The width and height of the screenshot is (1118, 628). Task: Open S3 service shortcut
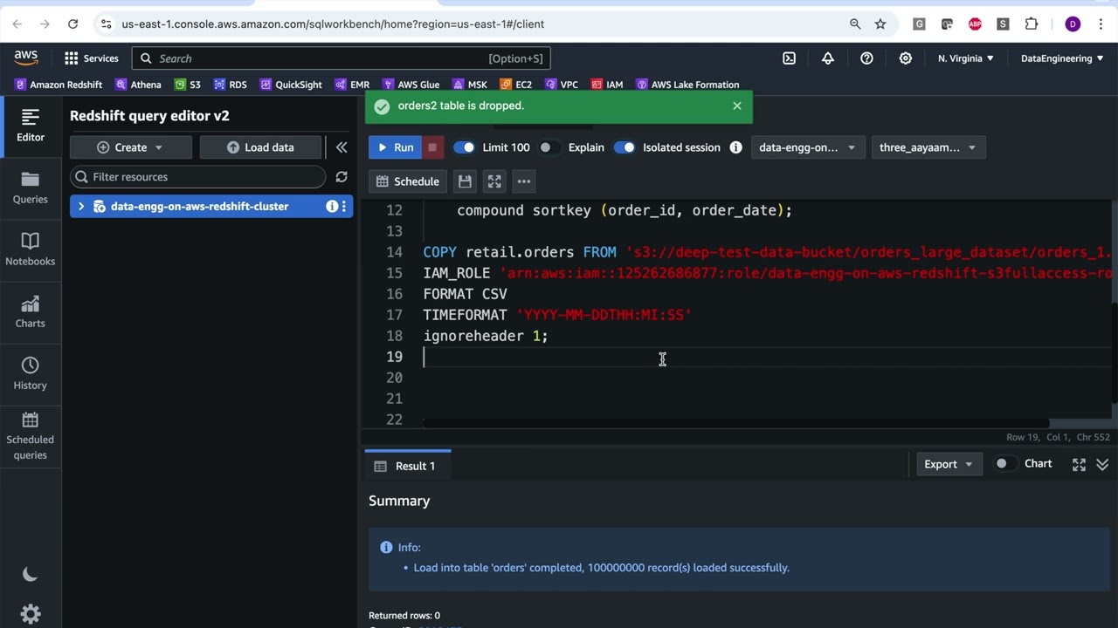tap(187, 85)
